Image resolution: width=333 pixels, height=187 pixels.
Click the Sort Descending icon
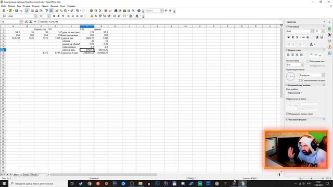[100, 10]
